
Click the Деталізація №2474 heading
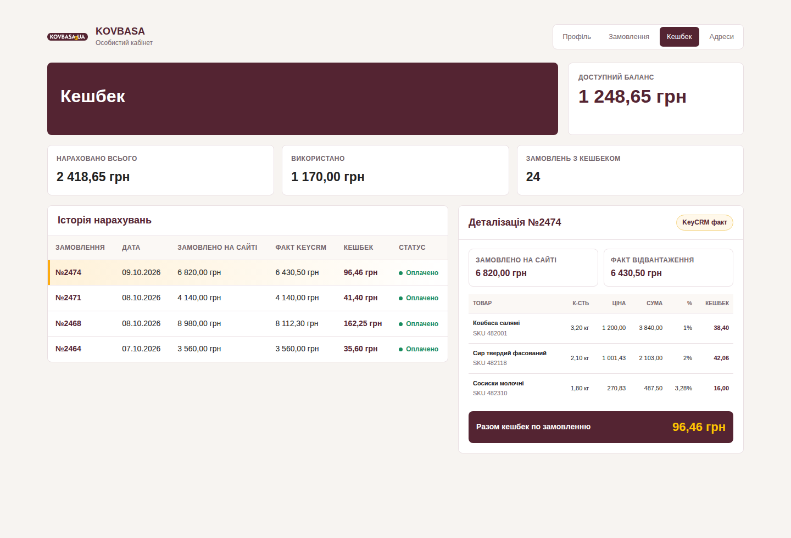515,222
